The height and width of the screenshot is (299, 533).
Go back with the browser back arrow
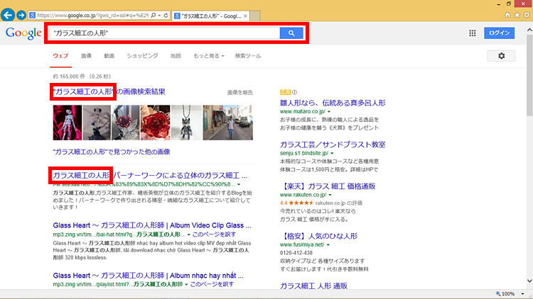click(9, 15)
